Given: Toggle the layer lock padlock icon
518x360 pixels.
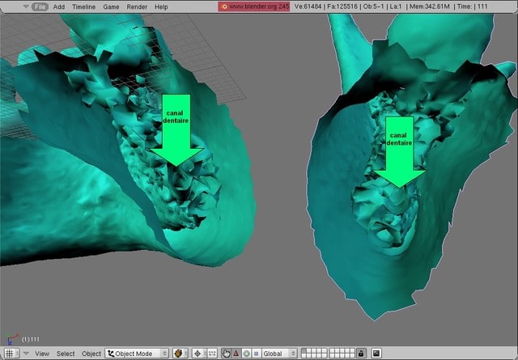Looking at the screenshot, I should (361, 354).
